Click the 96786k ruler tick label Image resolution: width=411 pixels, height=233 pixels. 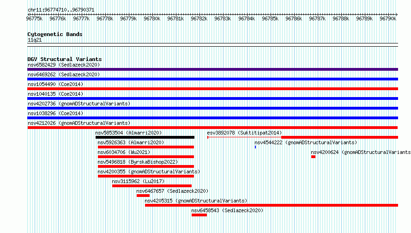[294, 18]
